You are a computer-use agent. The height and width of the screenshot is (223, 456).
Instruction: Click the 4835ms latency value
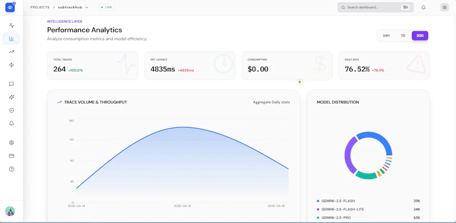point(162,69)
